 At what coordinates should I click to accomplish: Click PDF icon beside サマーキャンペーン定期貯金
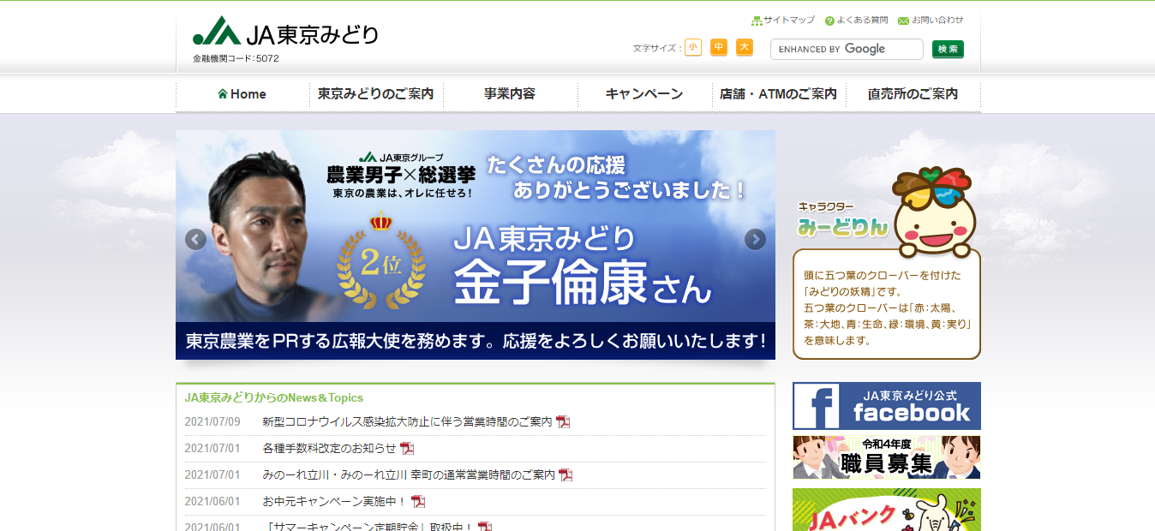tap(485, 526)
